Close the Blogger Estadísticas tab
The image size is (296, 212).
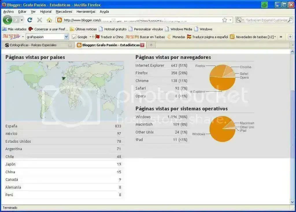[x=142, y=45]
